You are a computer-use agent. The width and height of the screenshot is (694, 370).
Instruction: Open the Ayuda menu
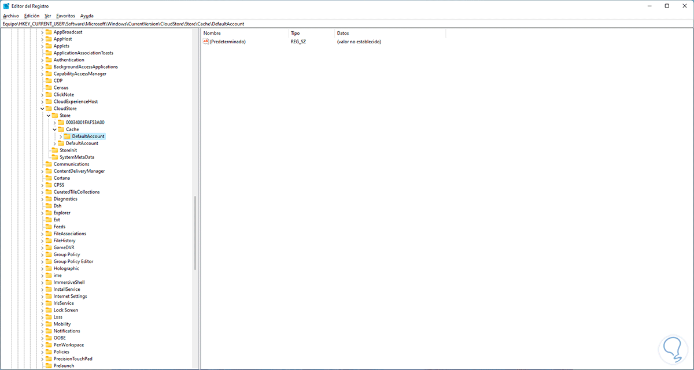(87, 16)
